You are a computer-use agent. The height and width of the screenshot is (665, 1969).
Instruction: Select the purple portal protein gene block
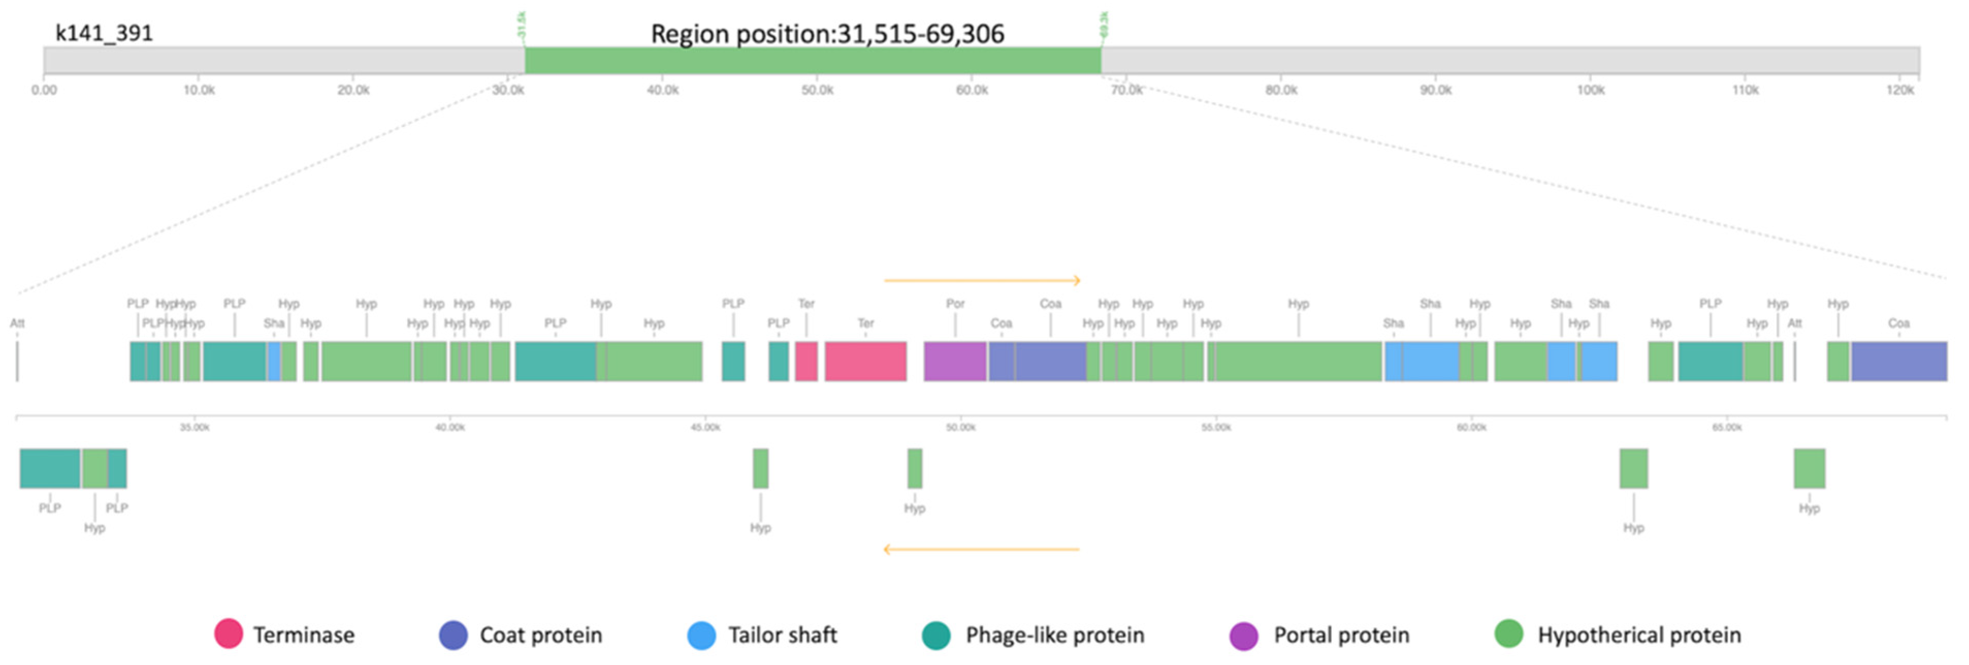(955, 362)
